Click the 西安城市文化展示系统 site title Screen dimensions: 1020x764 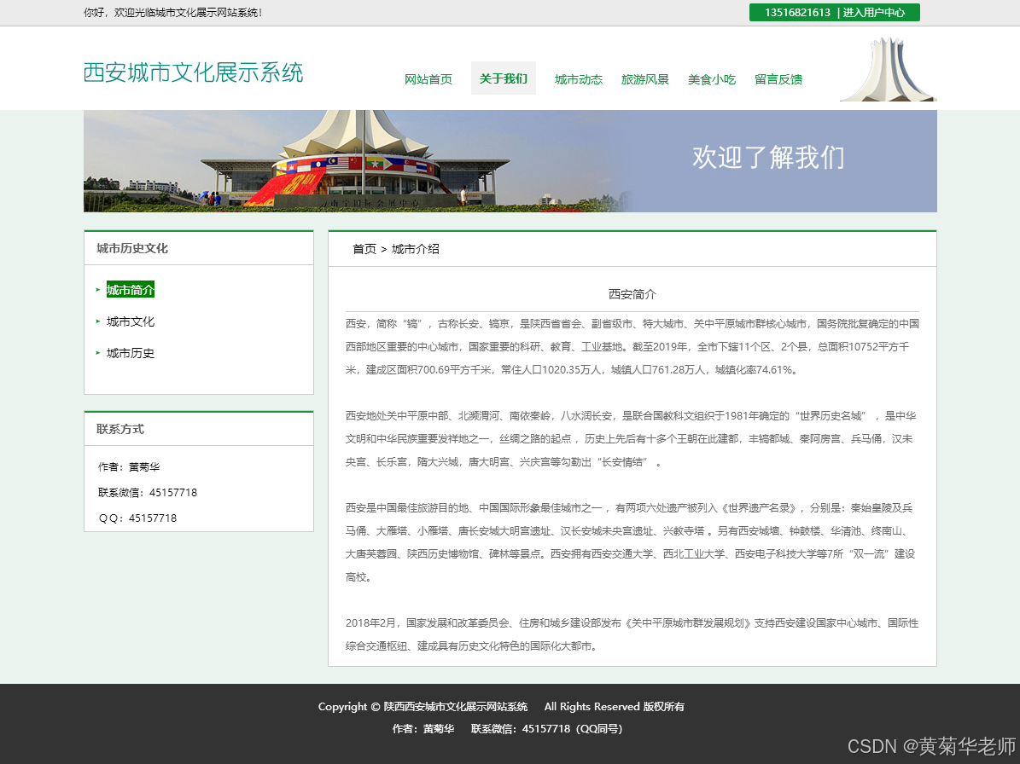193,72
